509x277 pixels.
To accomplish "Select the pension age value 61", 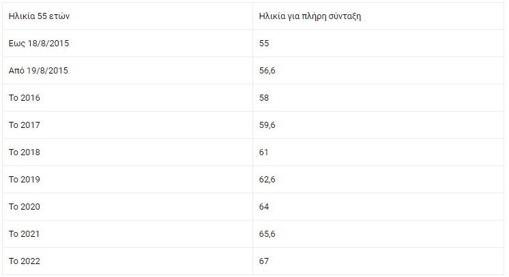I will pyautogui.click(x=264, y=152).
